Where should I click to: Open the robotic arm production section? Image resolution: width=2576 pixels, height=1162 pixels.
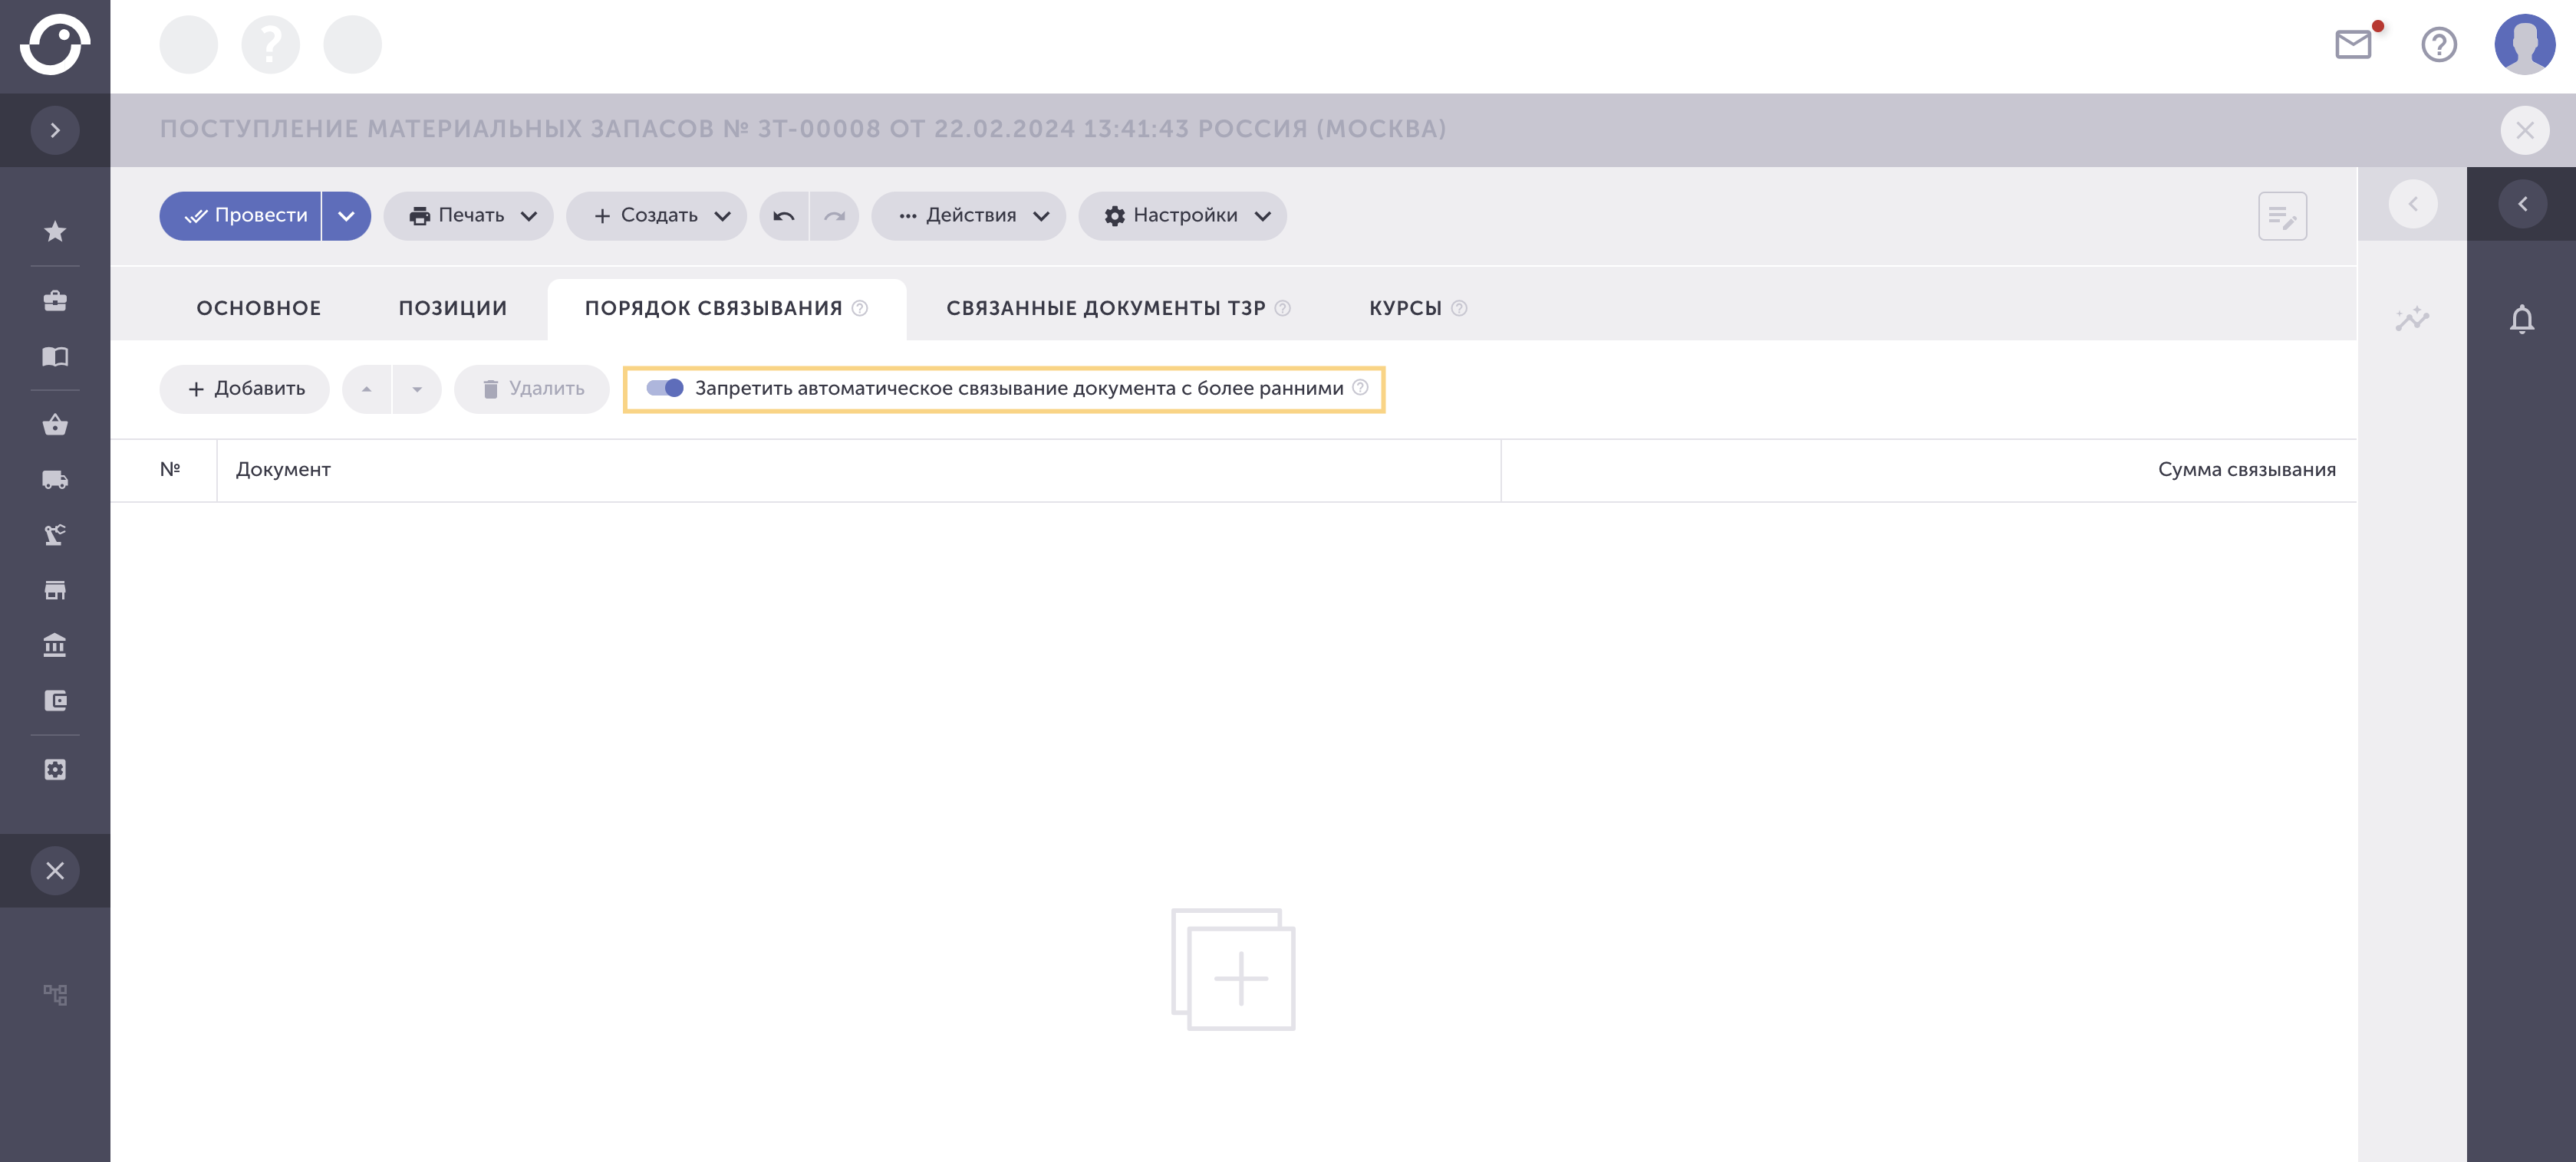click(55, 534)
